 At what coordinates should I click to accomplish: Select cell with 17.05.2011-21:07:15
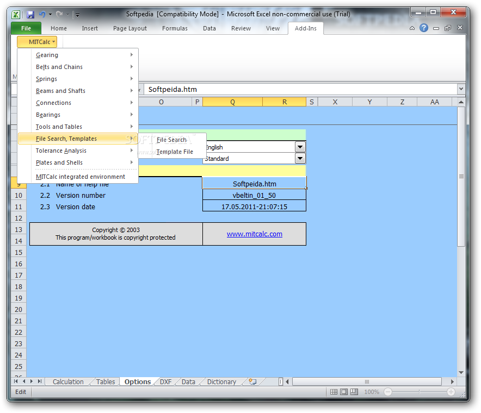click(x=254, y=206)
